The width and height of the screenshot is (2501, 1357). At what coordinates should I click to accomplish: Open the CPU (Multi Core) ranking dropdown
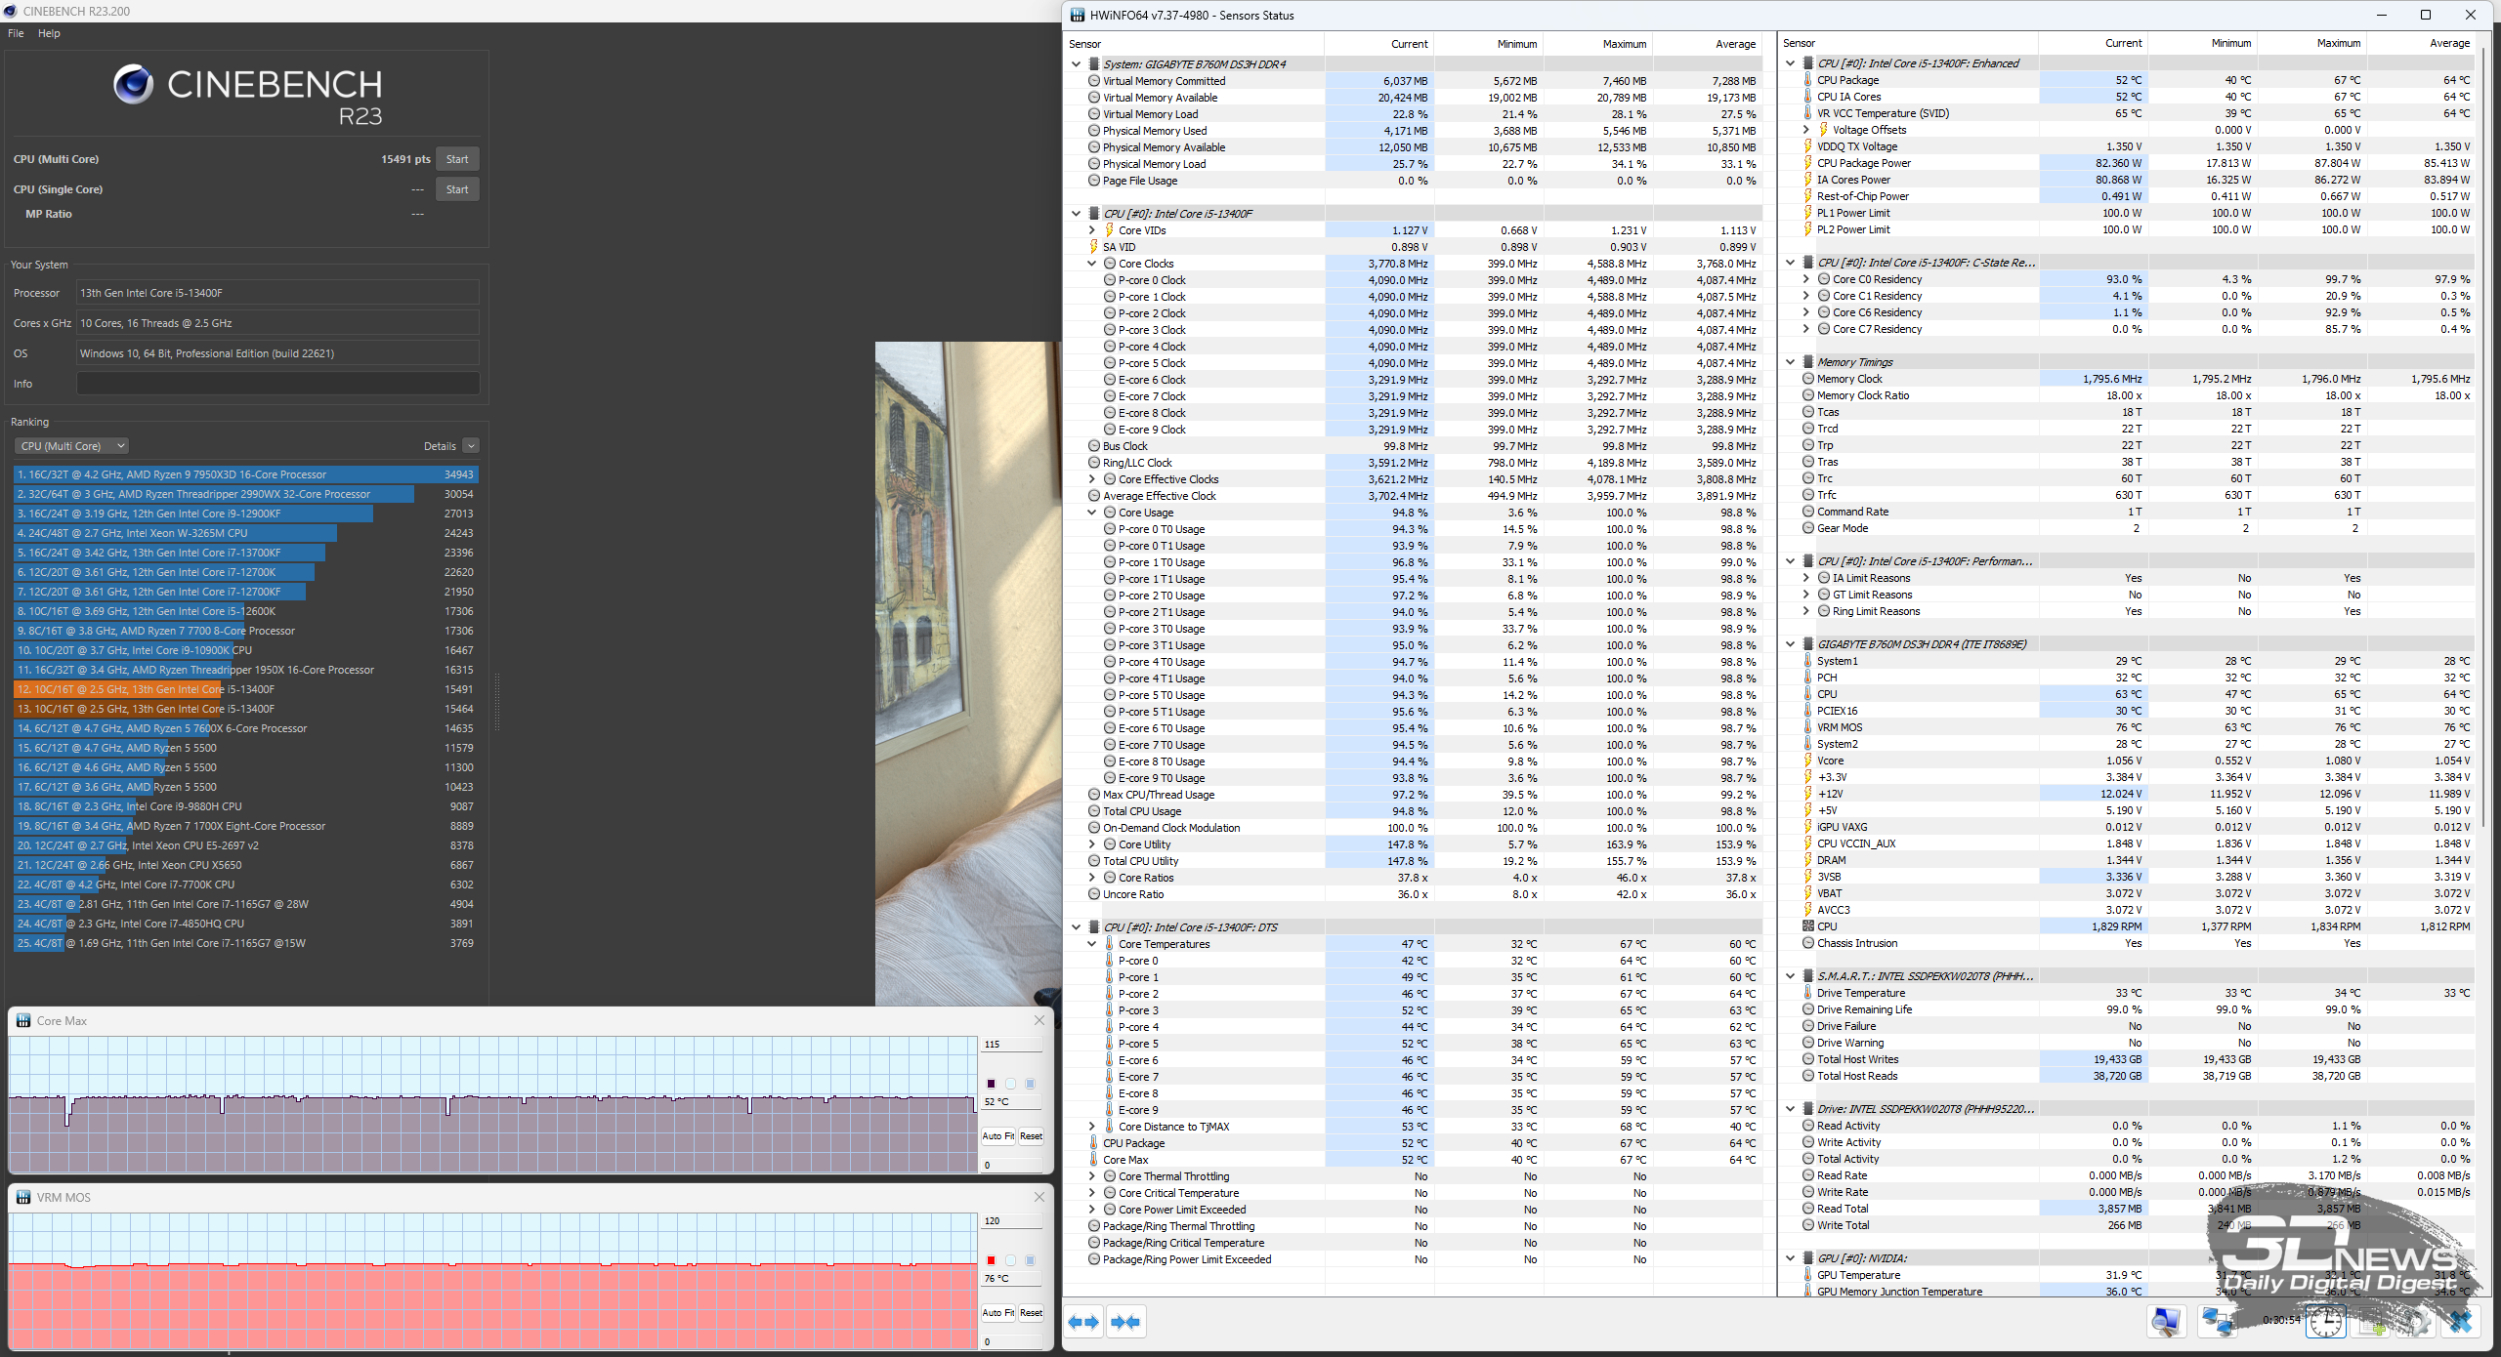[x=71, y=446]
